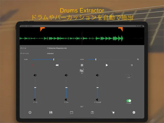Rewind the track to the beginning
164x123 pixels.
[x=57, y=65]
